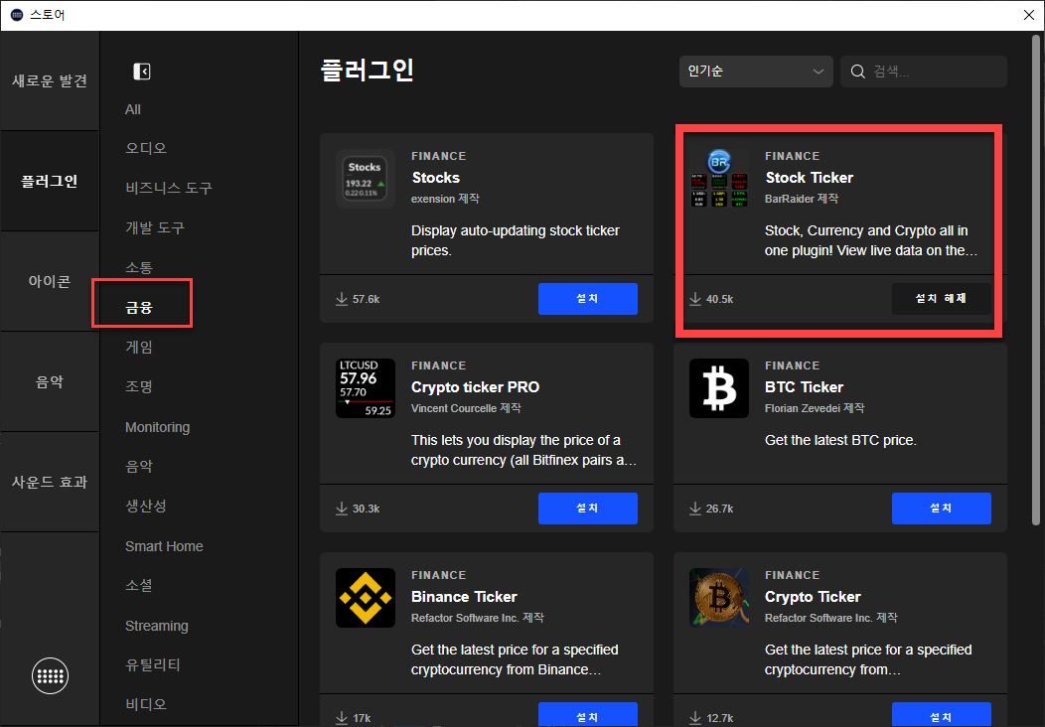Install the BTC Ticker plugin

point(942,509)
